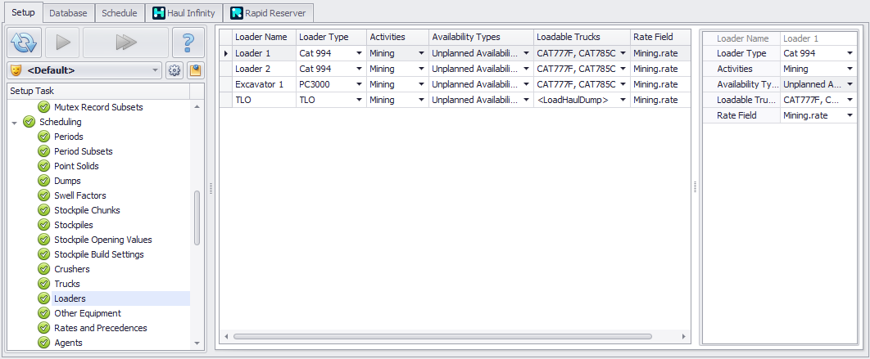
Task: Click the Rapid Reserver tab icon
Action: (237, 13)
